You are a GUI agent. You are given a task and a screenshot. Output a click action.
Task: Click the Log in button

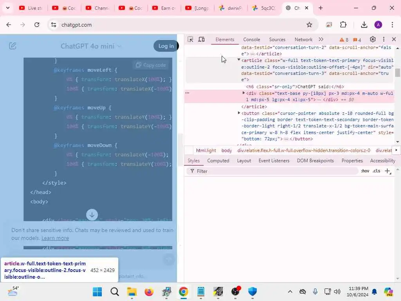166,46
